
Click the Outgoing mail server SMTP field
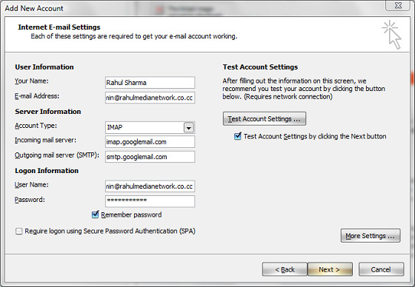tap(150, 157)
